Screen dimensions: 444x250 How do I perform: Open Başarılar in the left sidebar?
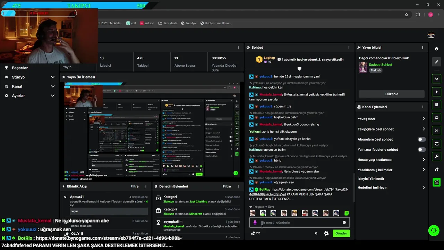pyautogui.click(x=20, y=68)
